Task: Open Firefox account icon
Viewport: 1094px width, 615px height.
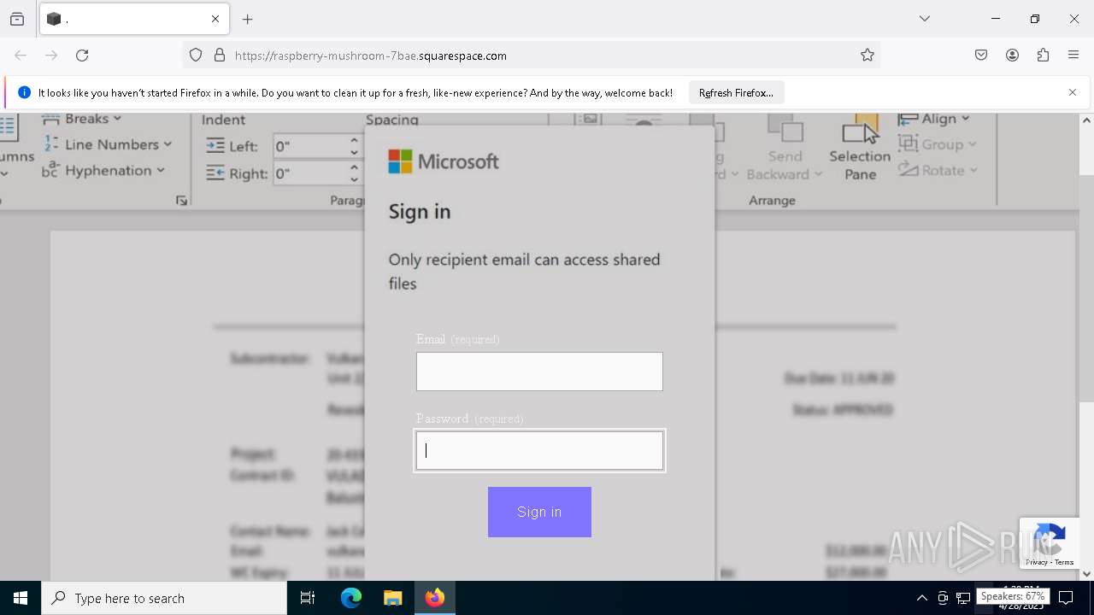Action: (x=1012, y=56)
